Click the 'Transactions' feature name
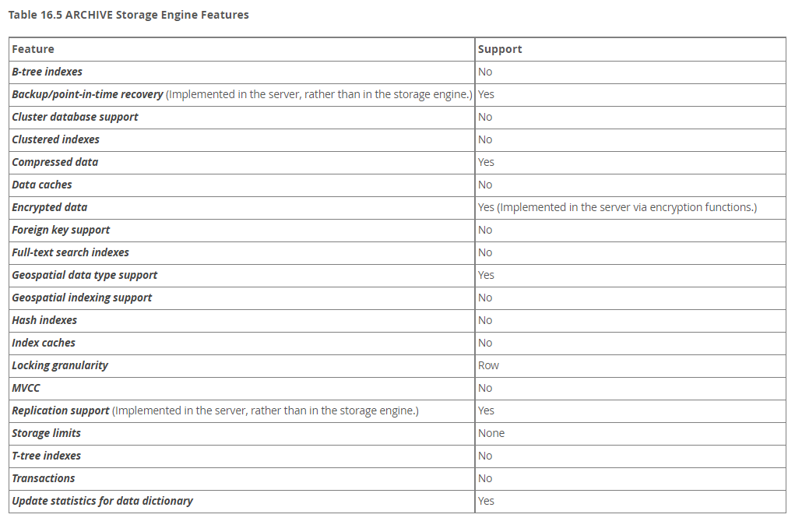 (x=44, y=478)
